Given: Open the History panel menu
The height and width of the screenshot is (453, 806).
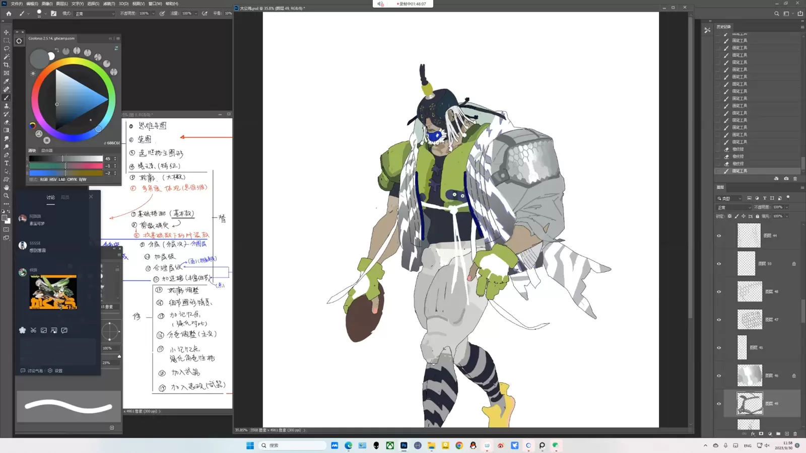Looking at the screenshot, I should (802, 27).
